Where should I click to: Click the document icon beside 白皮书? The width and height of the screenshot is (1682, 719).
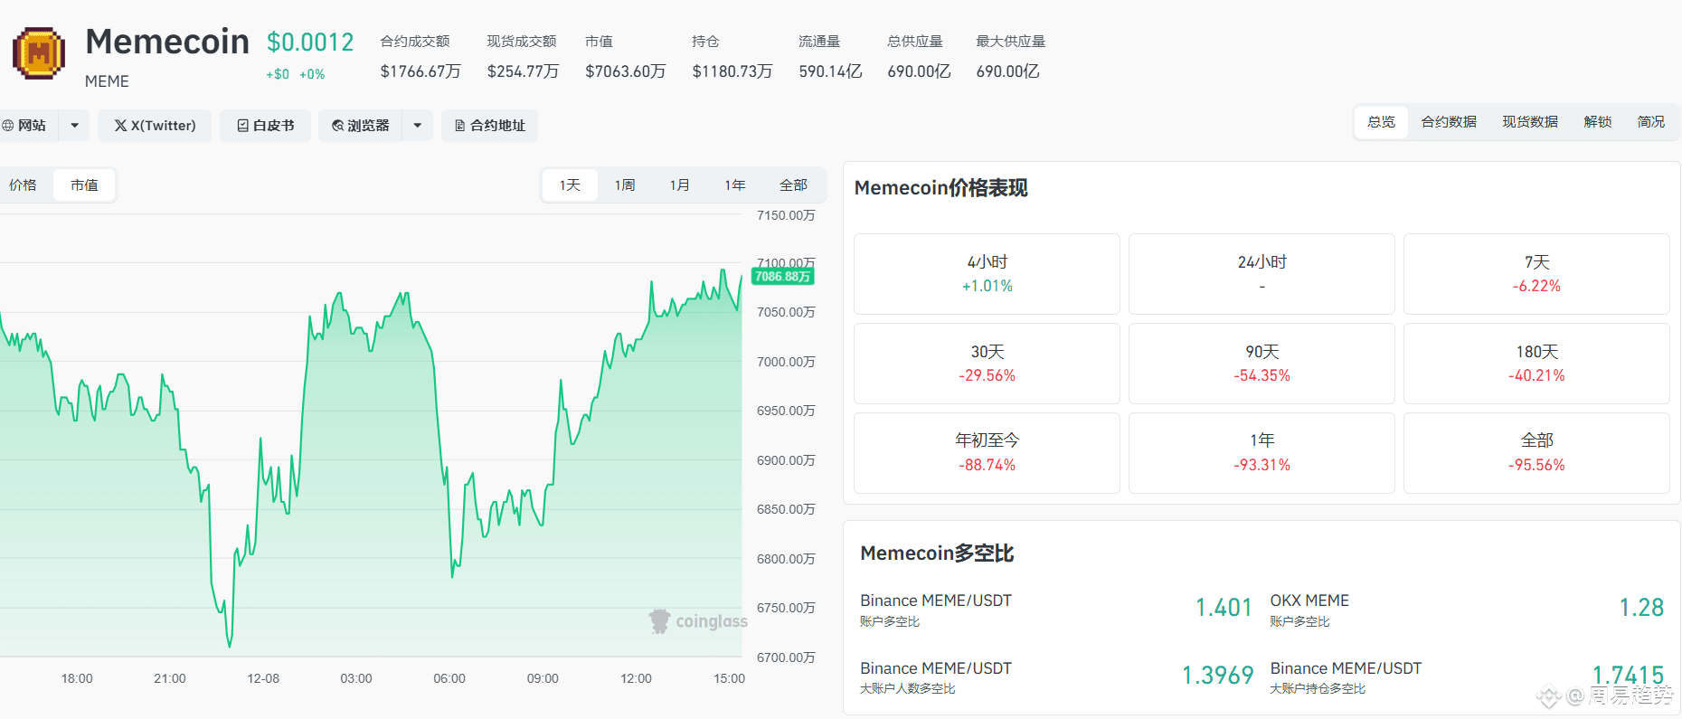[242, 126]
